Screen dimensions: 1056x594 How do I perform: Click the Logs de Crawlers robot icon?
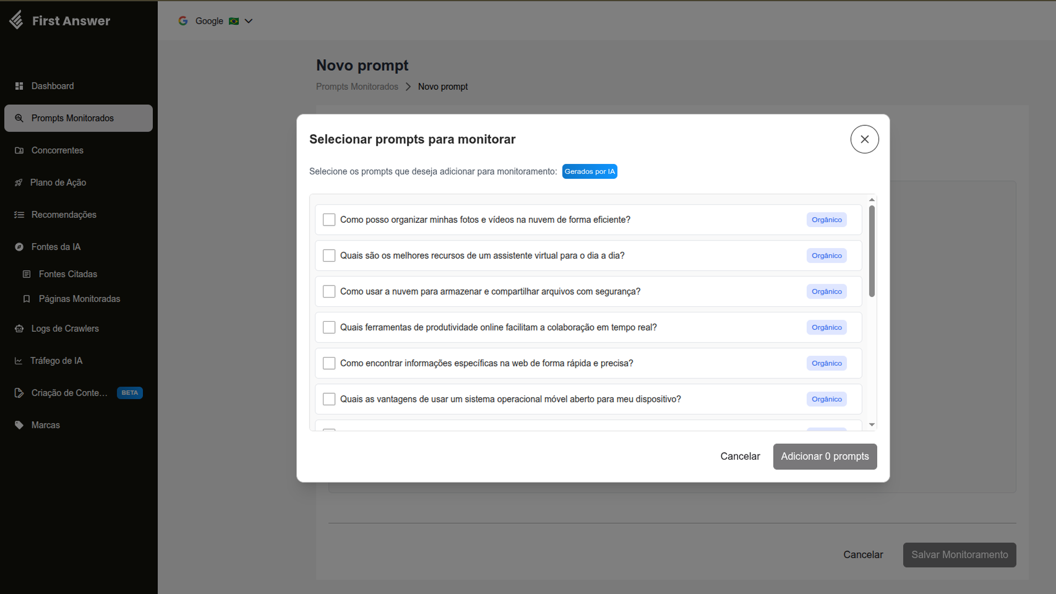19,329
